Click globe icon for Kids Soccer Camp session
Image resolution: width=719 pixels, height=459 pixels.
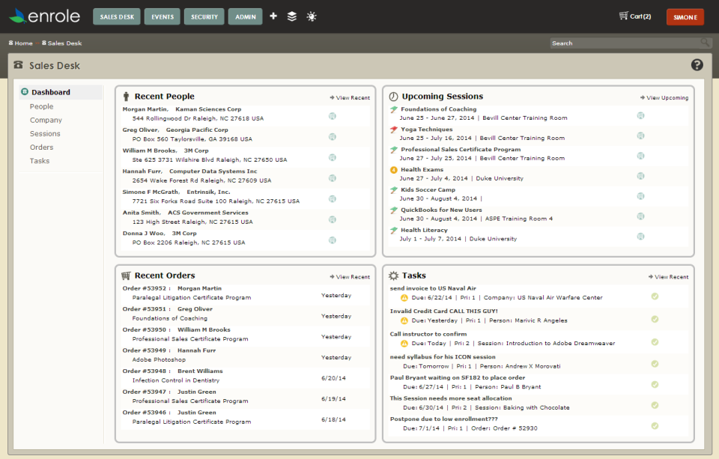(x=640, y=195)
